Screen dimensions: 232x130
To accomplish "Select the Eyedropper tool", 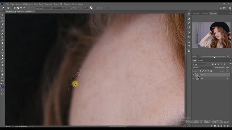I will pos(3,34).
